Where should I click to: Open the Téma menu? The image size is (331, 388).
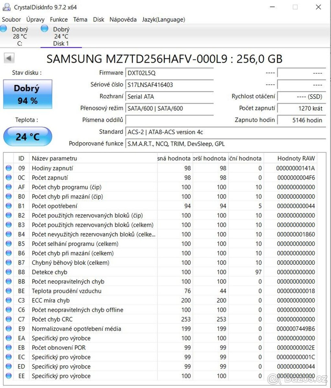pyautogui.click(x=80, y=19)
